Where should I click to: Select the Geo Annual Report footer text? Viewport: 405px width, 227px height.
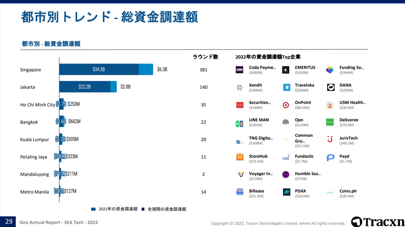click(59, 222)
